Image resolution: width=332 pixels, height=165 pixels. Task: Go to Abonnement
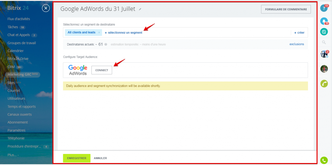[x=18, y=122]
